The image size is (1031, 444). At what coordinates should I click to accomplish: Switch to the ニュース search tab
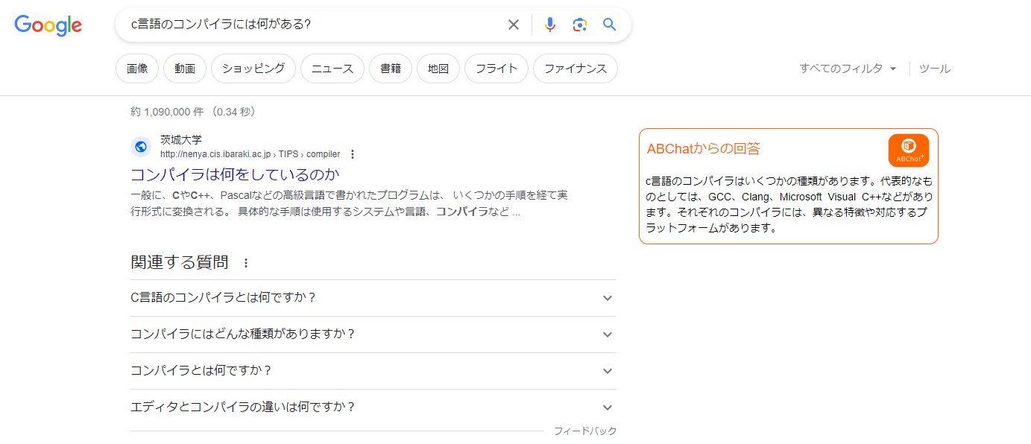point(332,68)
